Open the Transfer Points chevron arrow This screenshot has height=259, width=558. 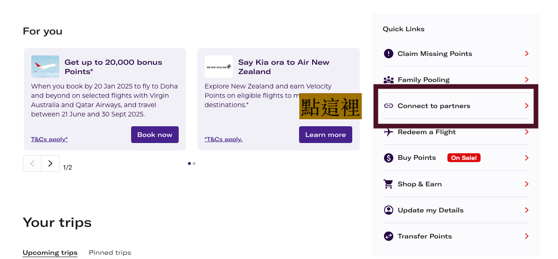click(527, 236)
